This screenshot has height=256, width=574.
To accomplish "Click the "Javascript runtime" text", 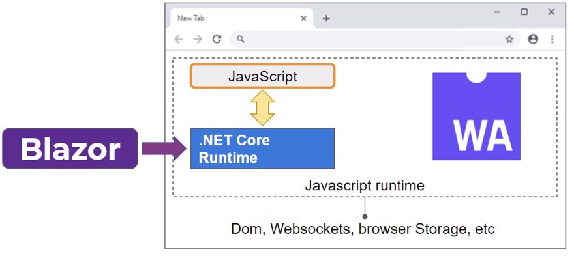I will point(365,186).
